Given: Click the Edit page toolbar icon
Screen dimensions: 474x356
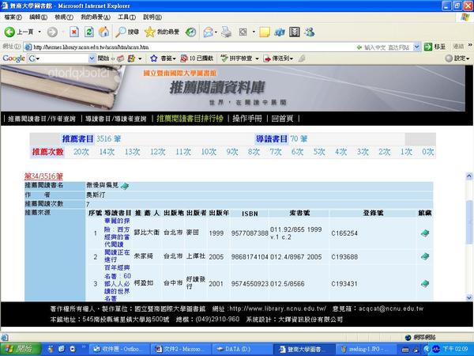Looking at the screenshot, I should coord(243,32).
